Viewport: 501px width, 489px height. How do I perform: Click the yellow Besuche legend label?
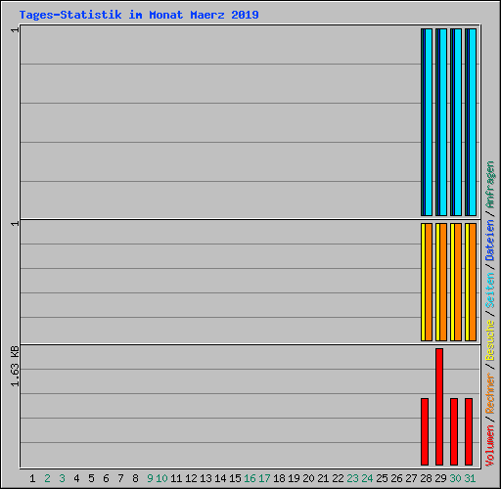pyautogui.click(x=490, y=340)
